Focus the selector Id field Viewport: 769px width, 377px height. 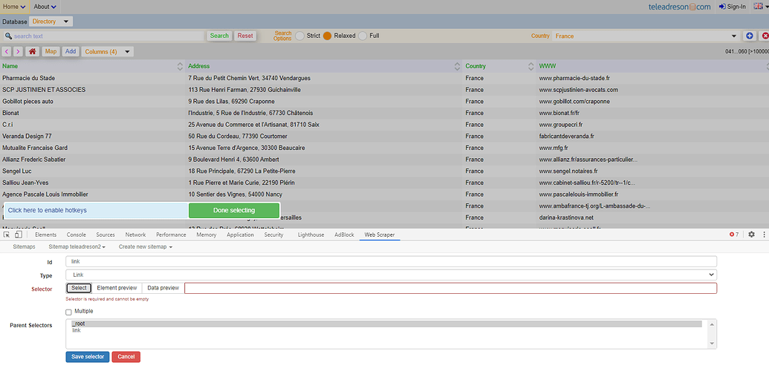(391, 262)
